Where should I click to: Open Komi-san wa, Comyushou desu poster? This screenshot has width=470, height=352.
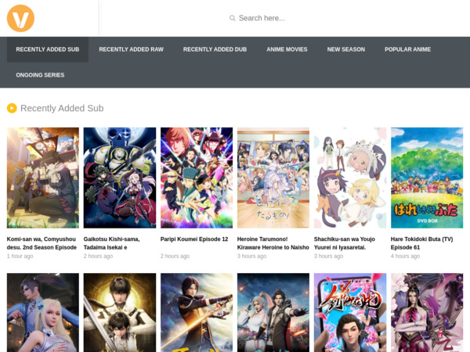pos(43,178)
